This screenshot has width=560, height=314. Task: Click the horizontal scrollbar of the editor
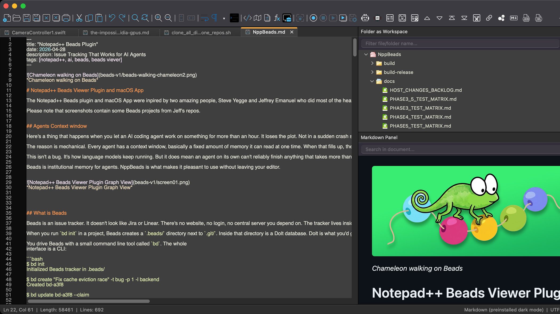click(x=89, y=301)
